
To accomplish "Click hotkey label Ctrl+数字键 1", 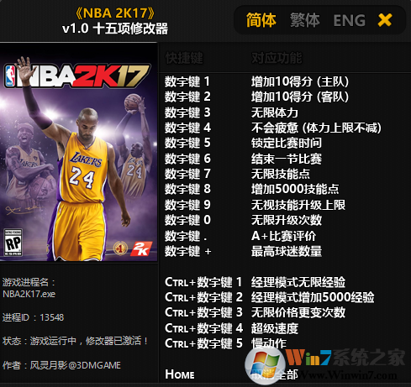I will (x=203, y=282).
